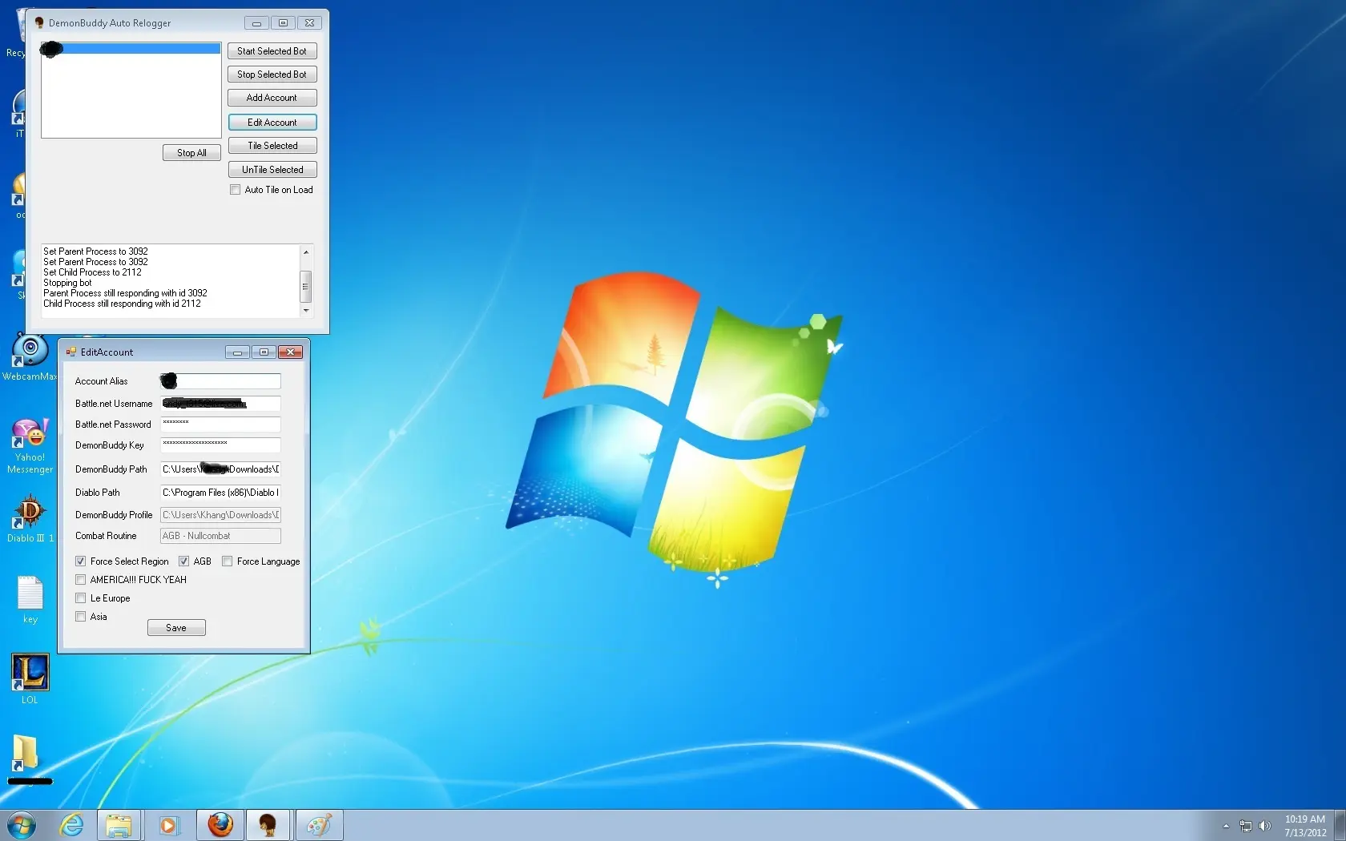Switch to DemonBuddy Relogger taskbar icon
The image size is (1346, 841).
coord(268,825)
